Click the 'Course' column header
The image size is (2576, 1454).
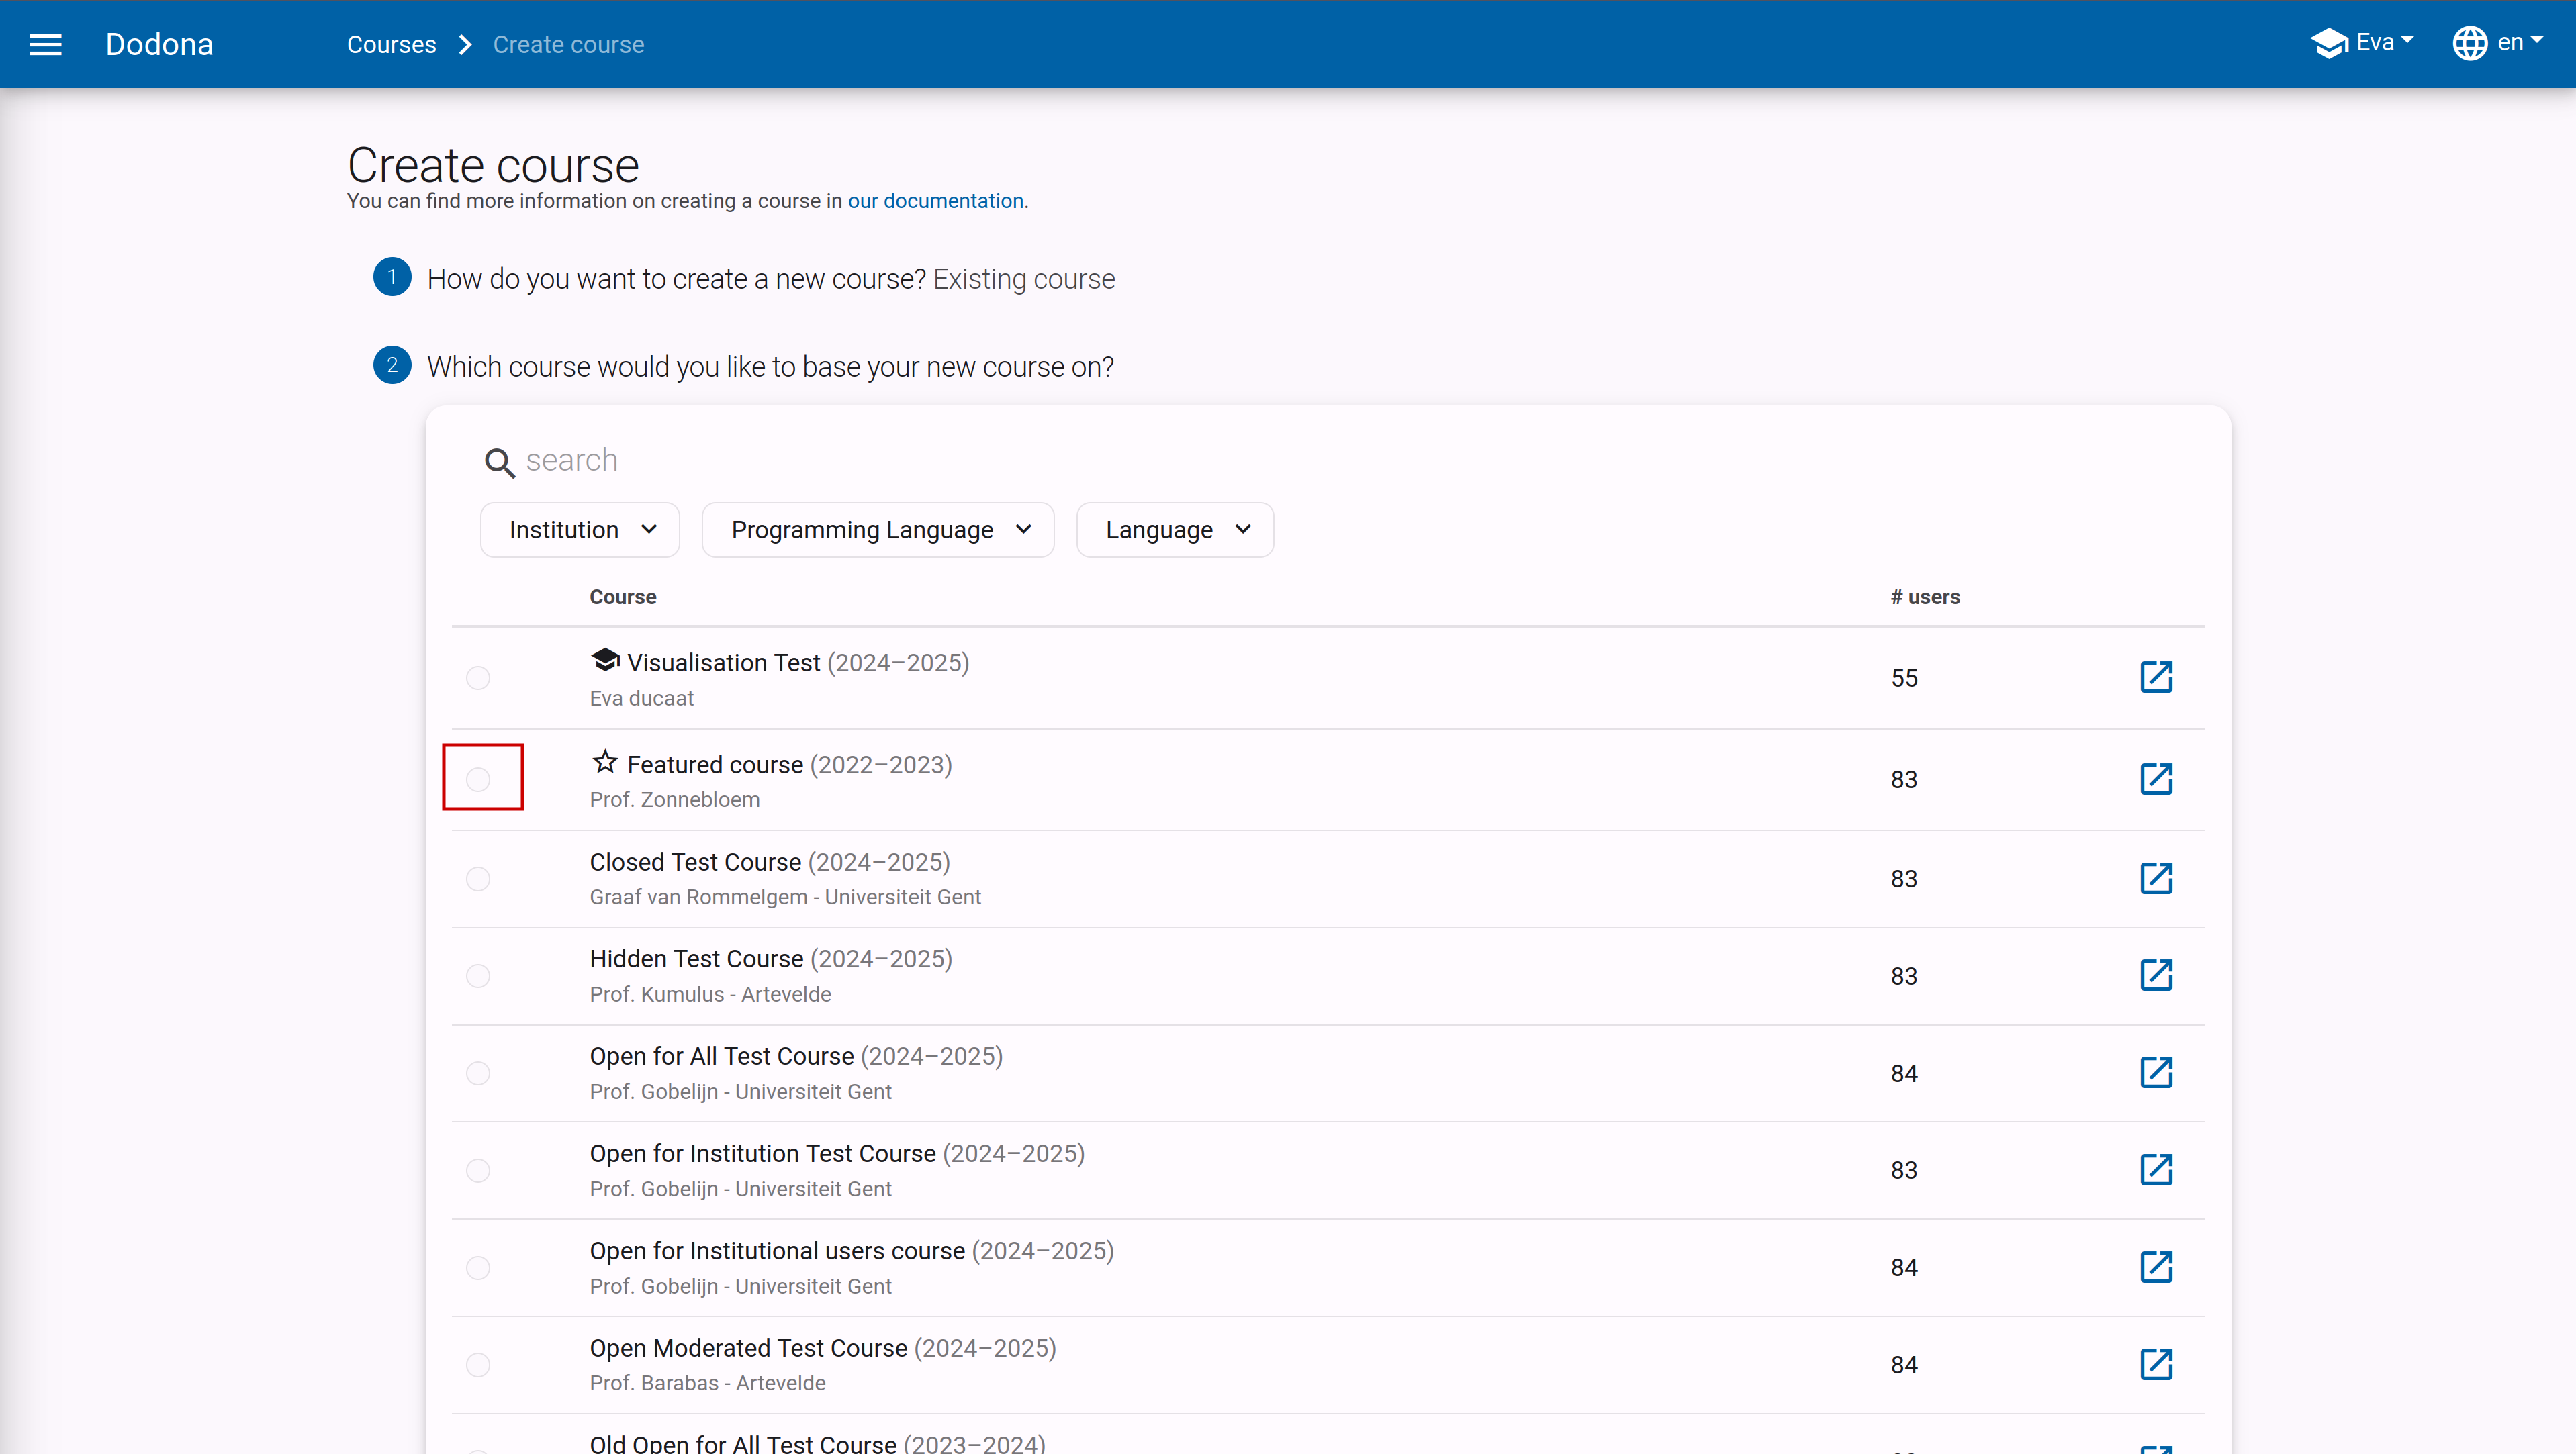623,597
